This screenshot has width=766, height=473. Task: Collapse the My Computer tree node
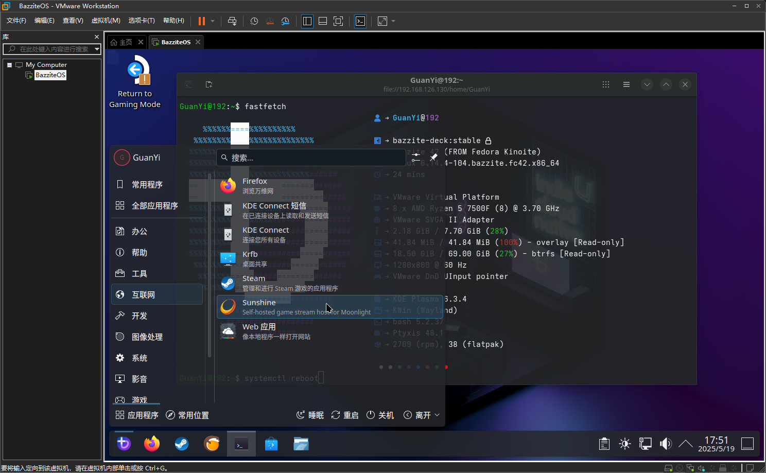[x=9, y=65]
